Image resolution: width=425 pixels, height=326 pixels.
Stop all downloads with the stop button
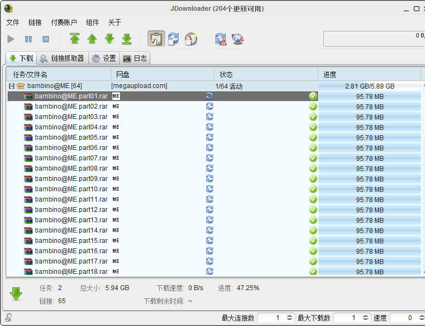(46, 39)
